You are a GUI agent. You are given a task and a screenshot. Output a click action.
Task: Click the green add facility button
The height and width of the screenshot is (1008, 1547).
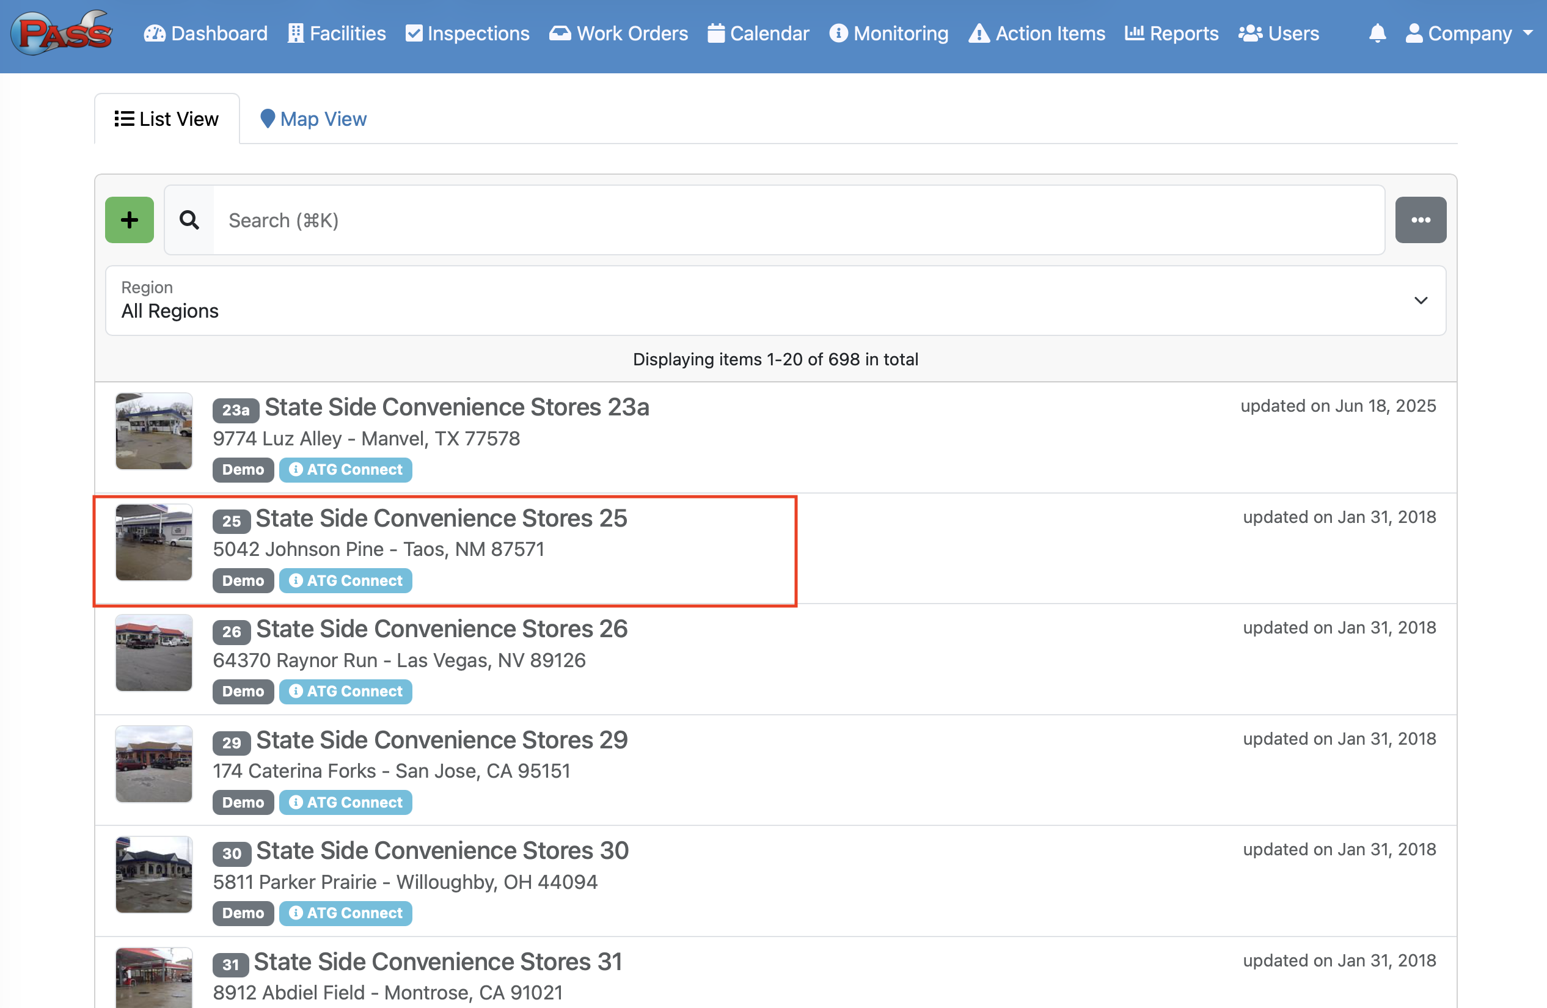pos(130,221)
